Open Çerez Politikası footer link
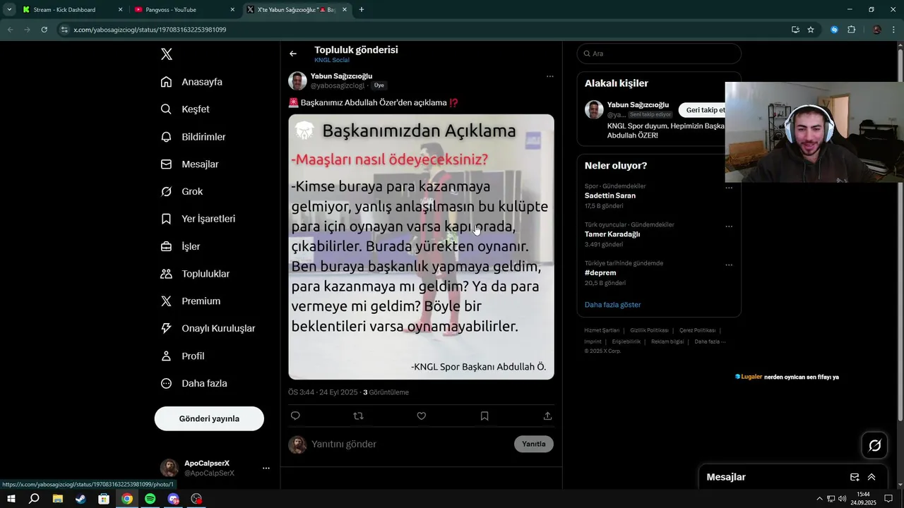904x508 pixels. [697, 330]
